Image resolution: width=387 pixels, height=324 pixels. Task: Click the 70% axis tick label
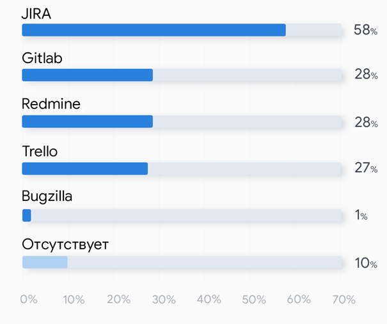344,299
